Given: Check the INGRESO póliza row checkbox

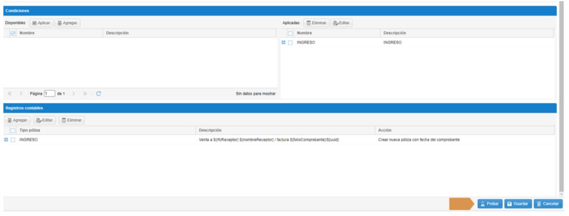Looking at the screenshot, I should coord(13,140).
